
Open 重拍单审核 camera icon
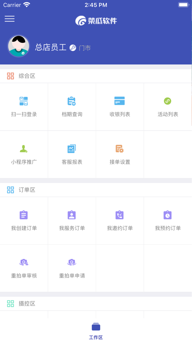coord(24,262)
